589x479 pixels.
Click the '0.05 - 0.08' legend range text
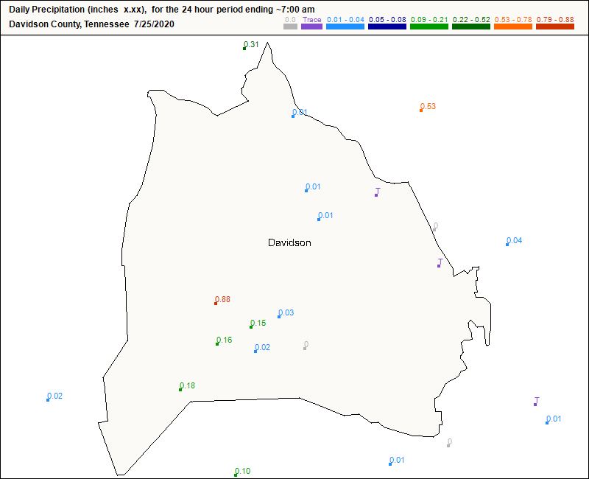(x=387, y=20)
